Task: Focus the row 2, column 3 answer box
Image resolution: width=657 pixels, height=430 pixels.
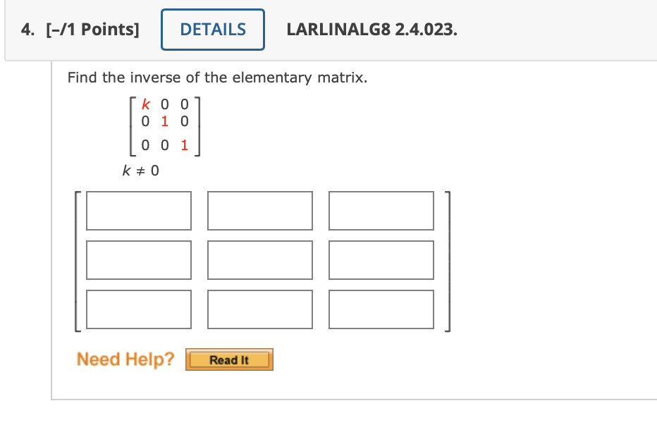Action: coord(381,260)
